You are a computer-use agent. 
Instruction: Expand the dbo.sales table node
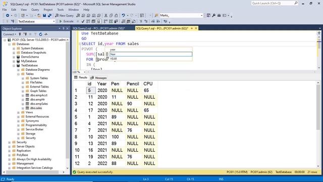click(23, 108)
